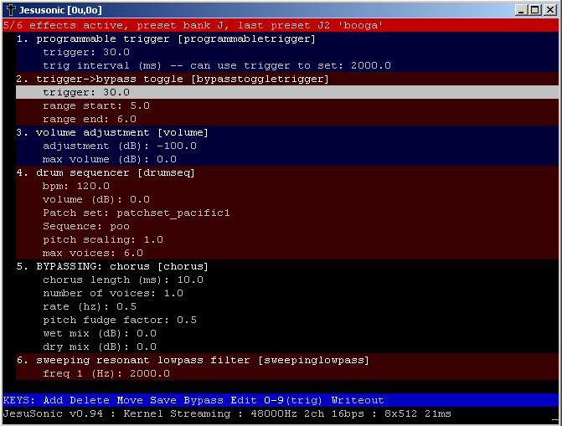Click the Jesusonic title bar icon
Image resolution: width=562 pixels, height=426 pixels.
click(11, 10)
